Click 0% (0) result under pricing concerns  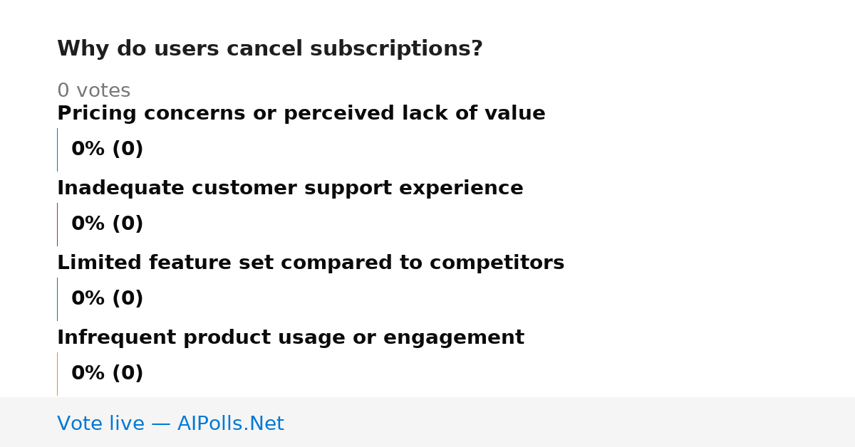coord(107,149)
